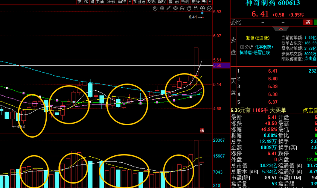Viewport: 317px width, 188px height.
Task: Click 点击查 link beside 大买单
Action: click(310, 110)
